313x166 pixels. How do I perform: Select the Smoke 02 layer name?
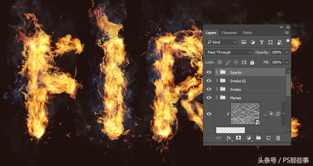238,81
